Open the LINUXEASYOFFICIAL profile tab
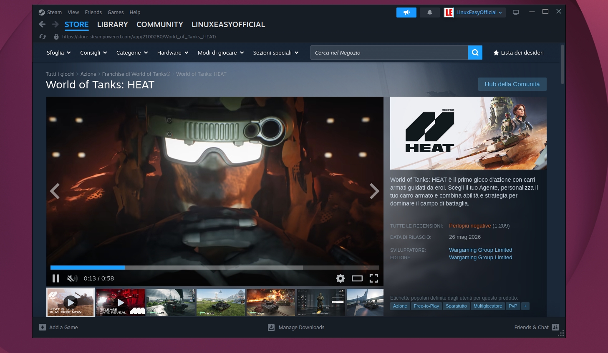Viewport: 608px width, 353px height. point(228,25)
